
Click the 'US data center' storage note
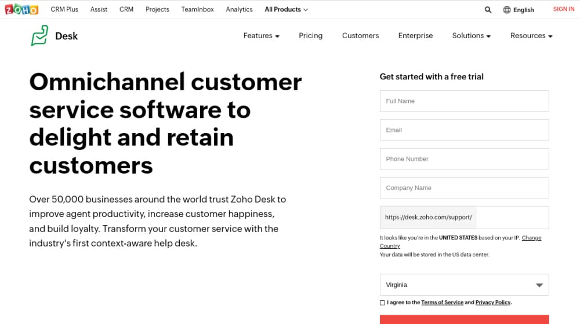pos(434,255)
